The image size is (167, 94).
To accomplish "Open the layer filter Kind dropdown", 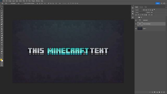I will tap(139, 10).
